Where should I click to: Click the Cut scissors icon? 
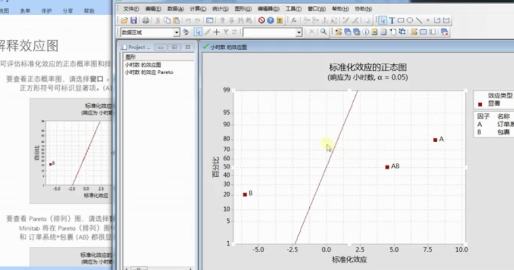point(158,20)
